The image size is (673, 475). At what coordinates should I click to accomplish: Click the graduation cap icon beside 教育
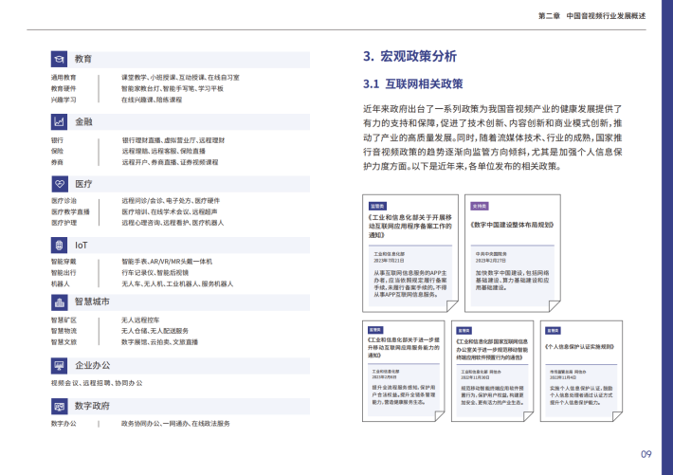coord(59,59)
